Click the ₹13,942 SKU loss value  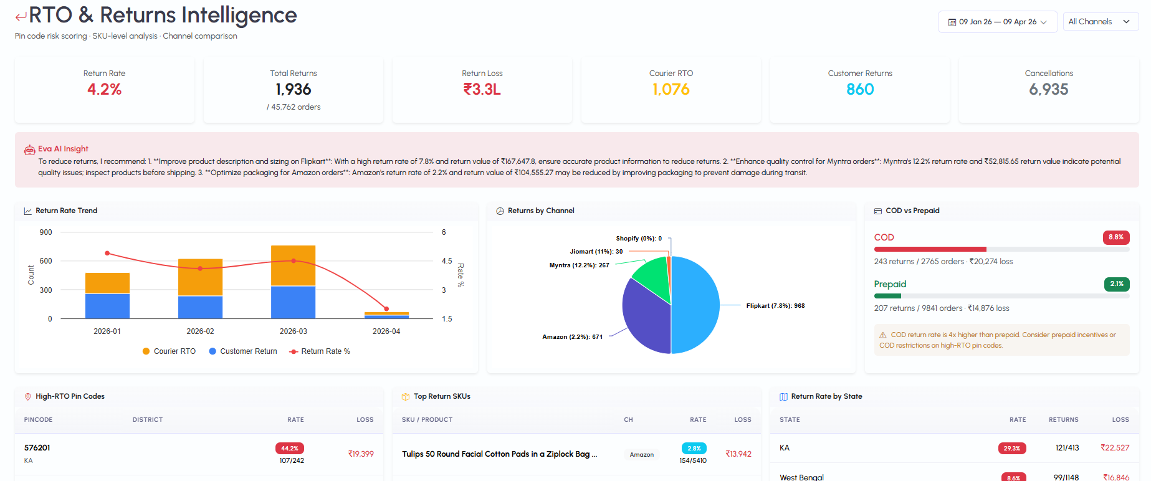(x=738, y=454)
